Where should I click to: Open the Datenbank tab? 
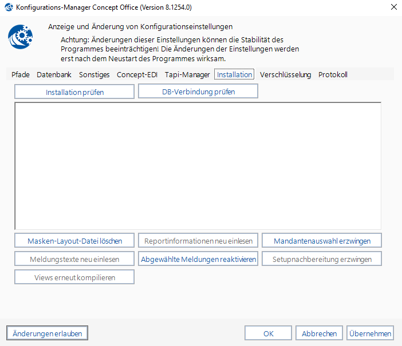click(54, 75)
